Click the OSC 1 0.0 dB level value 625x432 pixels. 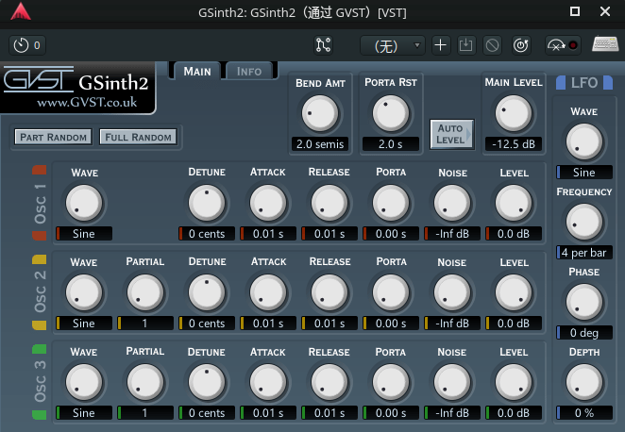(x=514, y=234)
